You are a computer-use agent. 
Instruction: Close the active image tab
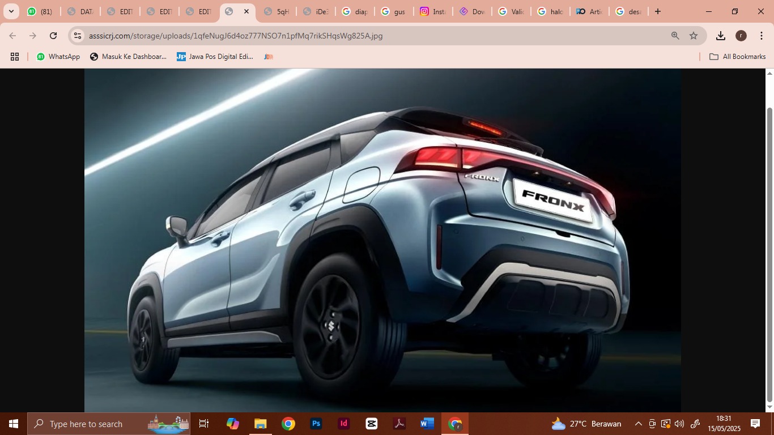246,11
